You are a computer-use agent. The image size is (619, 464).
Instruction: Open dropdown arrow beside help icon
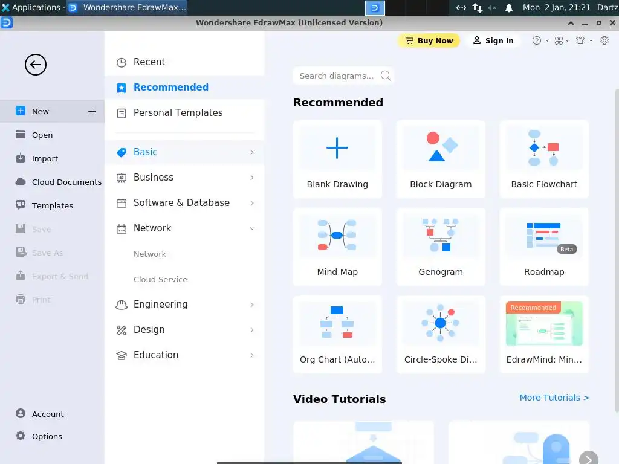[x=547, y=40]
